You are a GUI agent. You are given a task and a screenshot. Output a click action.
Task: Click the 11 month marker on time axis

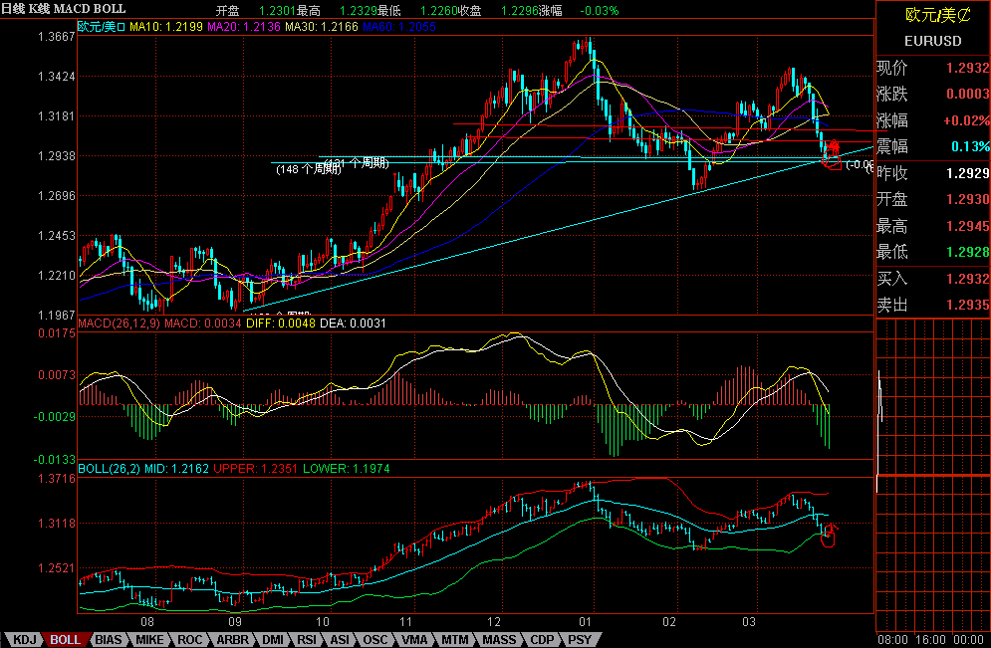405,622
